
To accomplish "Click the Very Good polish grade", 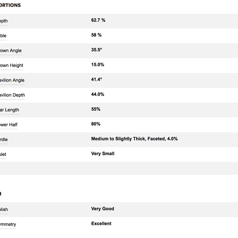I will (103, 209).
